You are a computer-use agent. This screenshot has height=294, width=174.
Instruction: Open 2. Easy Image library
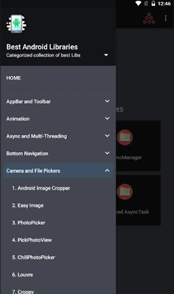pos(28,205)
